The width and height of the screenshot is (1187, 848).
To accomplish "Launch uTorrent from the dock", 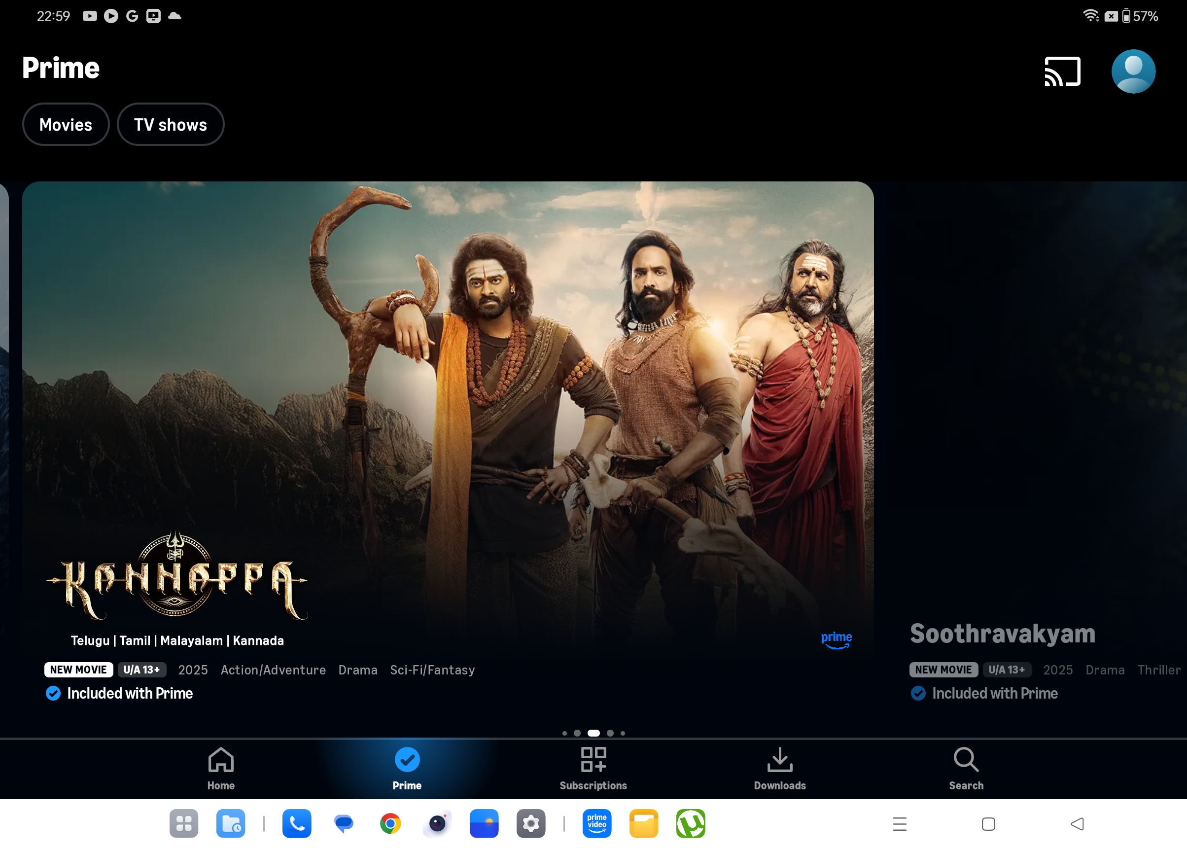I will pyautogui.click(x=691, y=823).
